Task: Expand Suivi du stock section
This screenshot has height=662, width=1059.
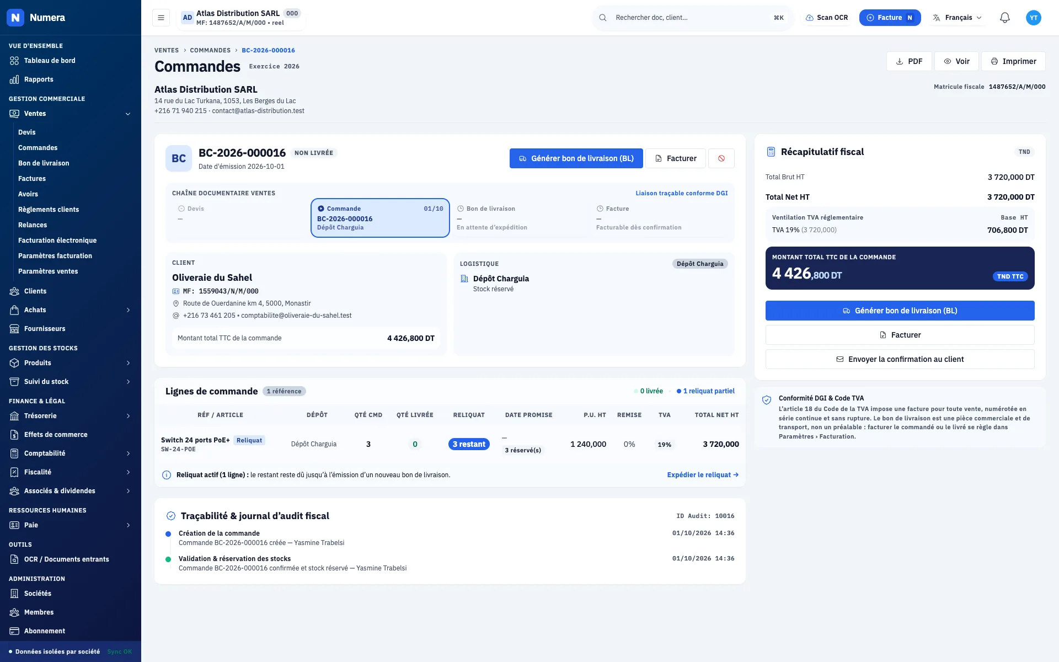Action: click(71, 382)
